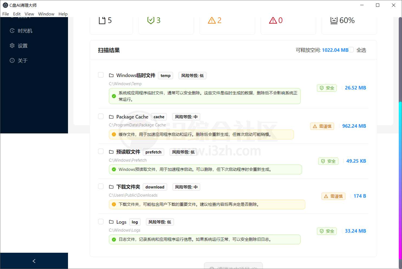Check the Windows临时文件 checkbox
This screenshot has width=402, height=269.
[100, 75]
